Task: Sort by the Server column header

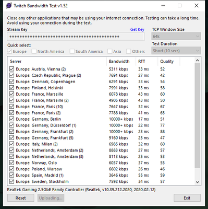Action: click(57, 61)
